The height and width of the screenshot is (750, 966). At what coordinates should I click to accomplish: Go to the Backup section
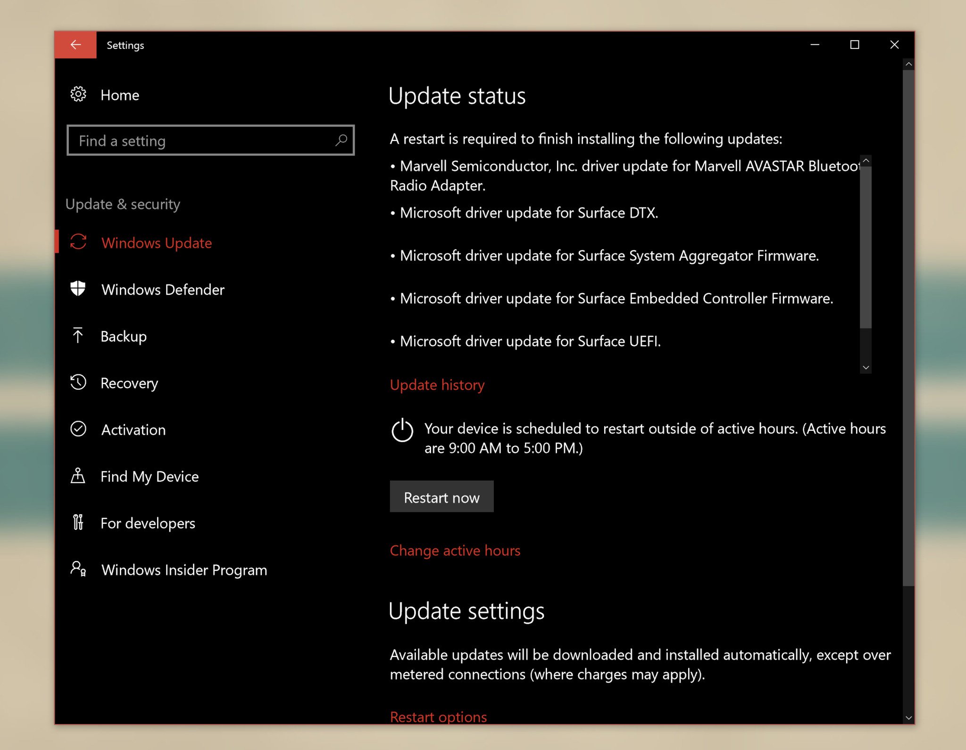124,337
